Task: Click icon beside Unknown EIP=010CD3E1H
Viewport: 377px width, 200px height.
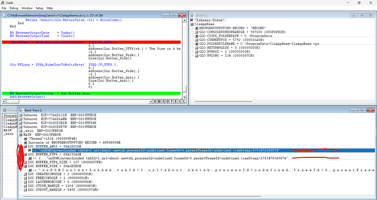Action: tap(21, 123)
